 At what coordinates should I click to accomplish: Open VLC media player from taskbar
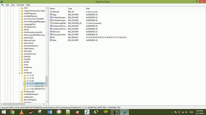(22, 112)
